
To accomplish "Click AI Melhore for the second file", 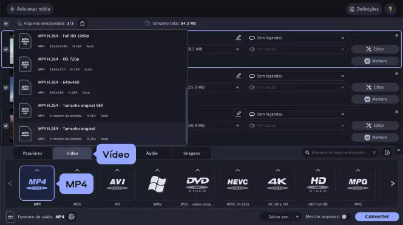I will tap(374, 99).
